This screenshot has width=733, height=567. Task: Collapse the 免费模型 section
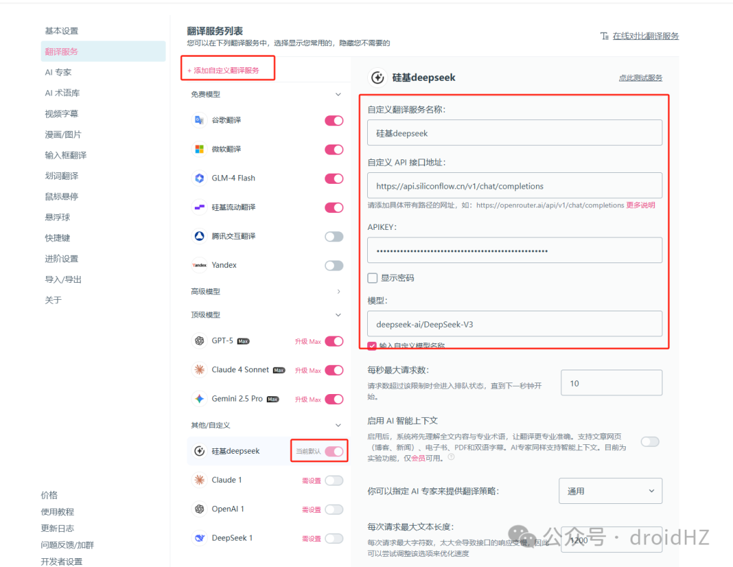[338, 94]
